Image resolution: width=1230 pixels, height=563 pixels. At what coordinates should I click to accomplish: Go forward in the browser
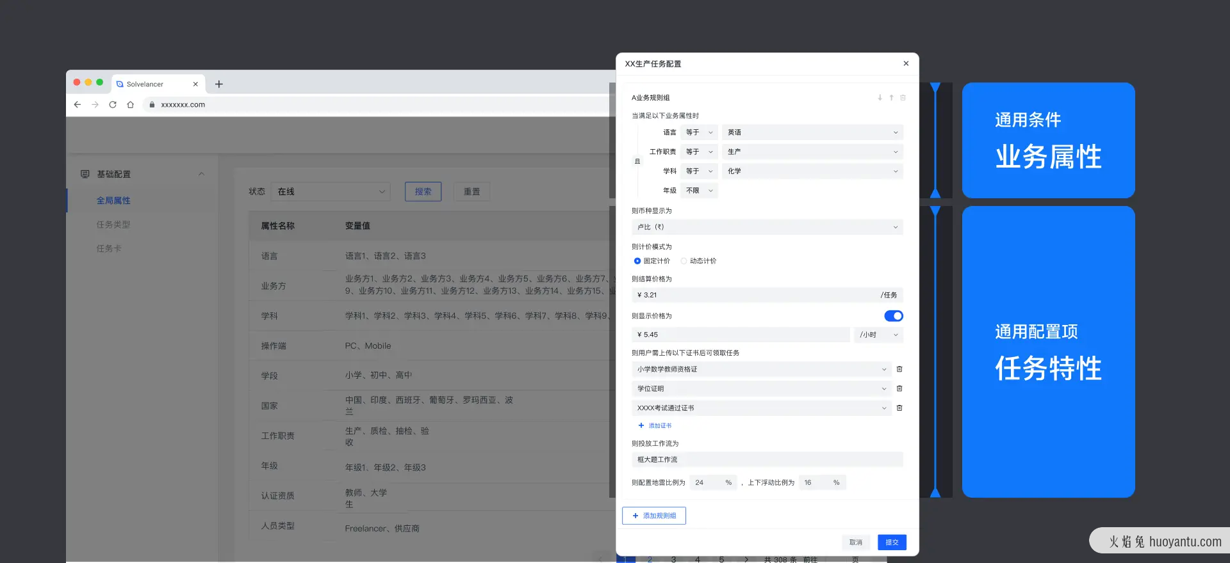[95, 104]
